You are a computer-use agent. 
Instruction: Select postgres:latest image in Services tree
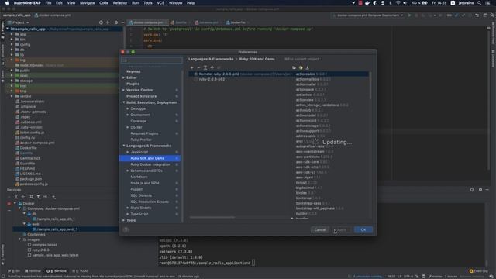click(44, 245)
